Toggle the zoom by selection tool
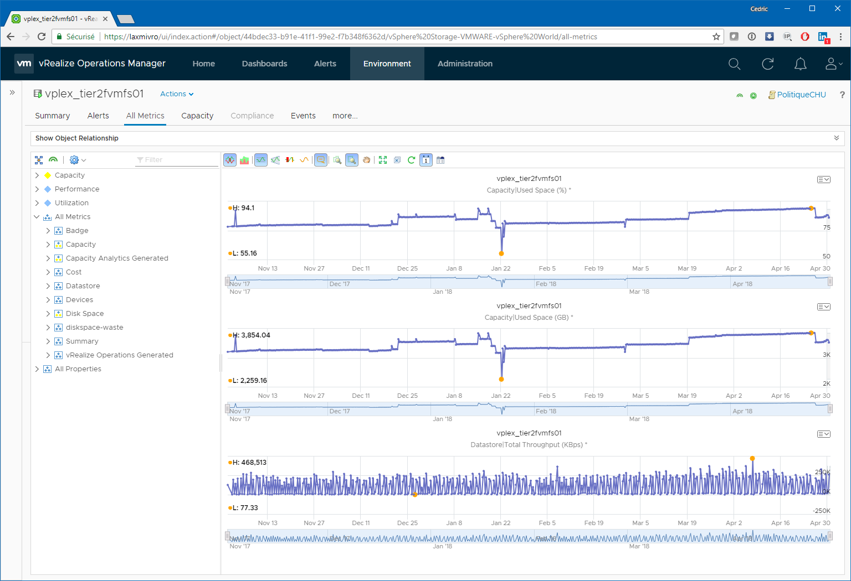 [x=351, y=160]
